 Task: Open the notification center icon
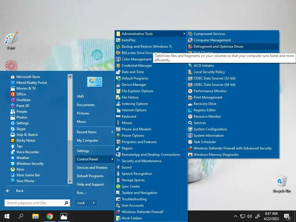point(287,217)
